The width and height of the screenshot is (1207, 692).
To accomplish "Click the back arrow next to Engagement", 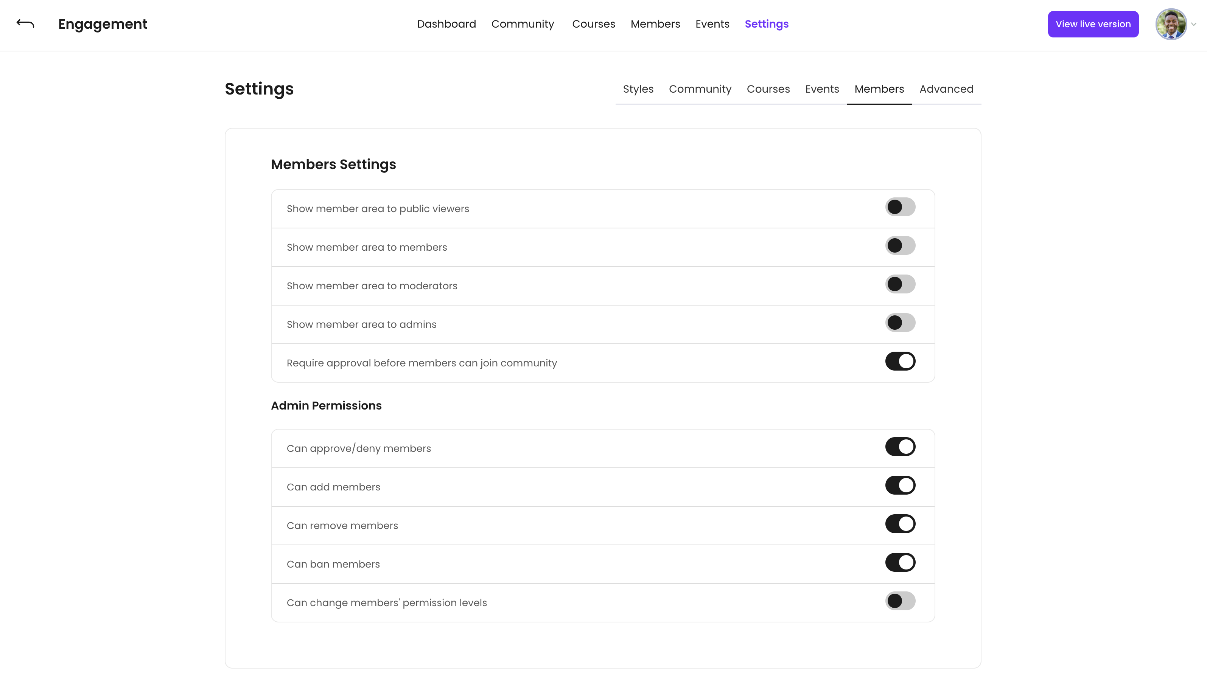I will 25,24.
